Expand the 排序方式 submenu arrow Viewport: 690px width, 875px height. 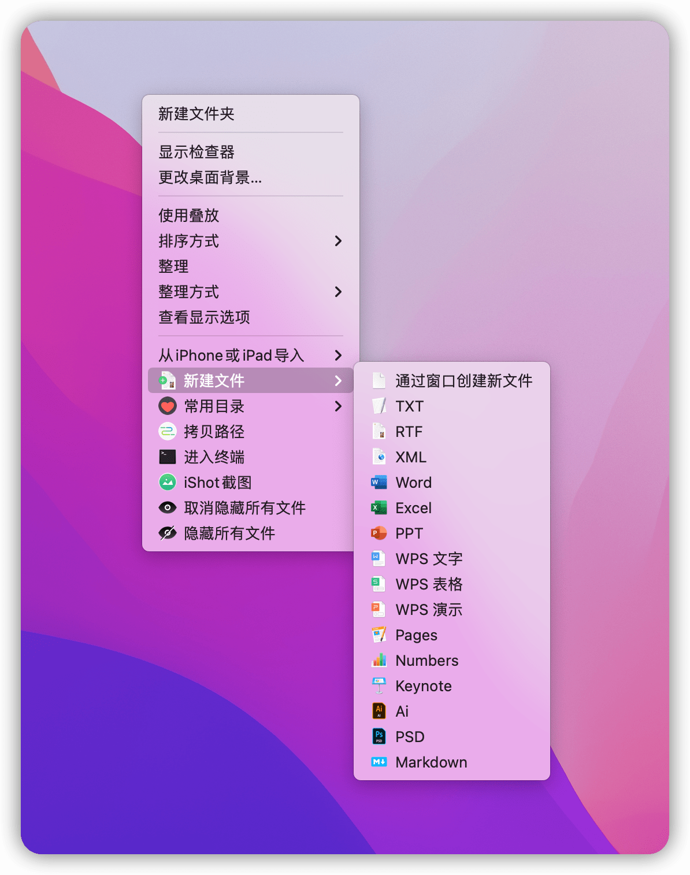338,241
